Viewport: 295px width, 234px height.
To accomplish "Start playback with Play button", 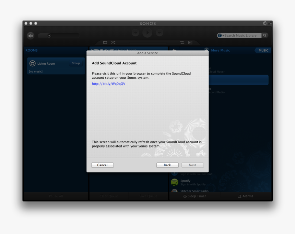I will (x=147, y=32).
